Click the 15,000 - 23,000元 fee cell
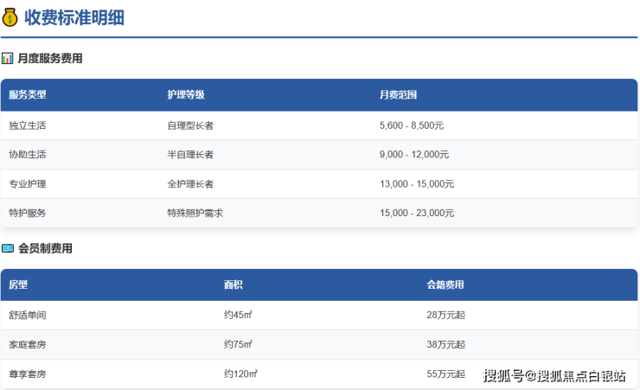Image resolution: width=640 pixels, height=390 pixels. click(417, 213)
